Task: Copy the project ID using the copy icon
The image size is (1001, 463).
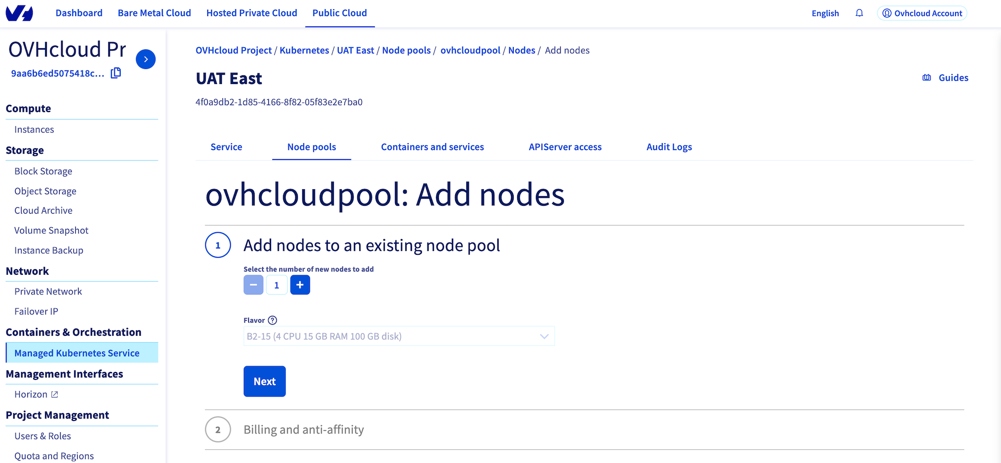Action: [x=115, y=72]
